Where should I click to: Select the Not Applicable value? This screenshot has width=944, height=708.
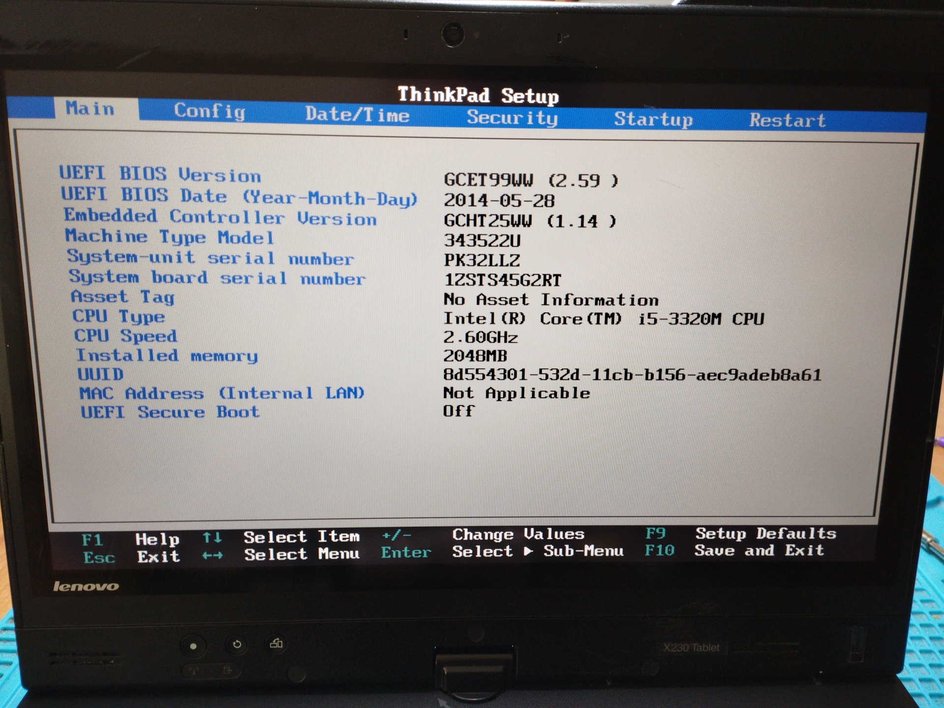(x=516, y=393)
